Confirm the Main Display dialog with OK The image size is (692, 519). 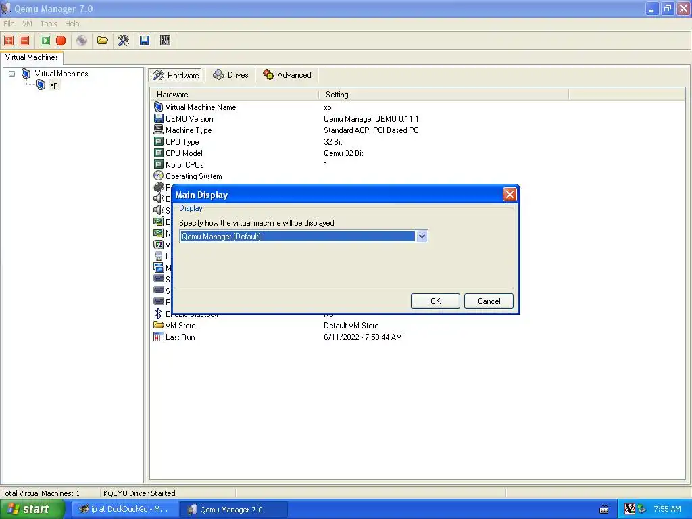[x=435, y=301]
